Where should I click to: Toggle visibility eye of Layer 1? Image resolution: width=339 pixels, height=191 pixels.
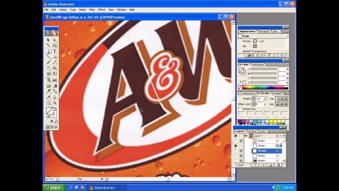tap(236, 136)
